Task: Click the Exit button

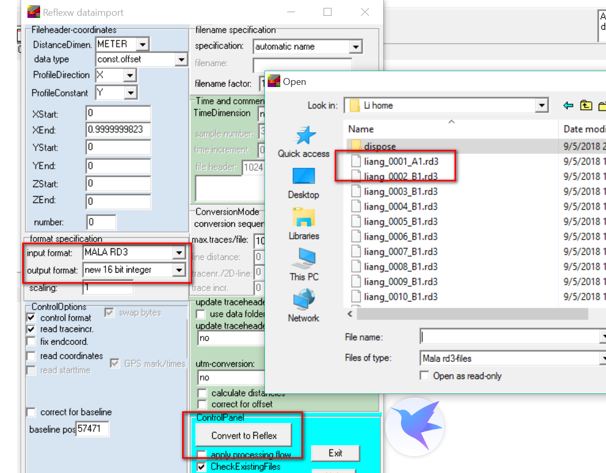Action: tap(335, 453)
